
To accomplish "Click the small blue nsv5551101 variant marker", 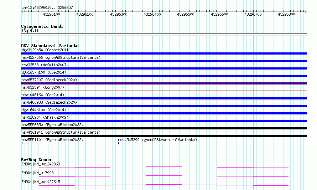I will click(22, 143).
